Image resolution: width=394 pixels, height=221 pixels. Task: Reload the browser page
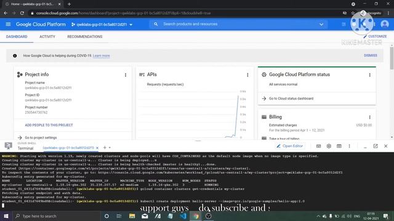pos(22,13)
